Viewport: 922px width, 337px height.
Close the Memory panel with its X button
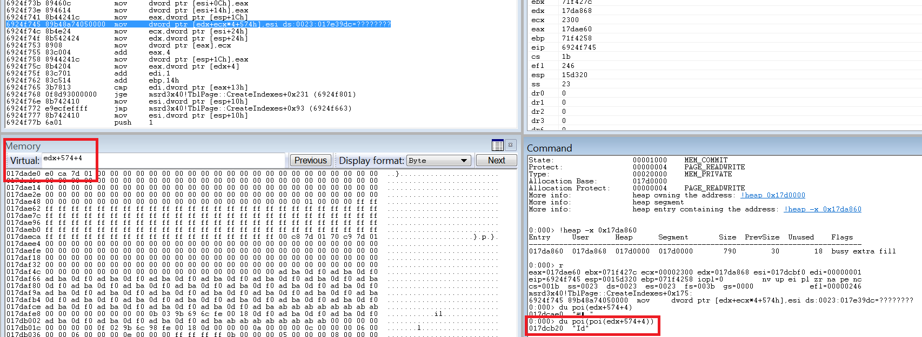pos(511,145)
